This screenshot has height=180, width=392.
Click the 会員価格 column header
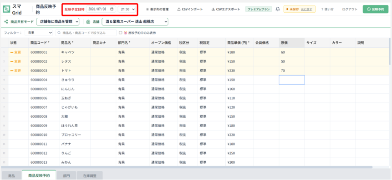266,43
